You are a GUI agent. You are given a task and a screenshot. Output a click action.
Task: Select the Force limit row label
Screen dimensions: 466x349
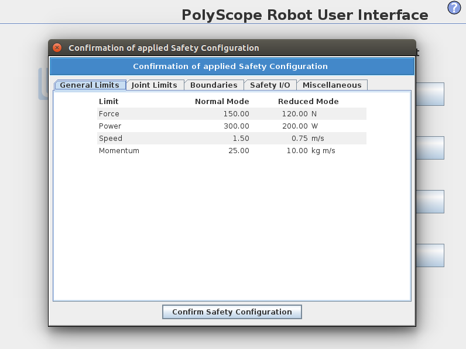pyautogui.click(x=109, y=114)
